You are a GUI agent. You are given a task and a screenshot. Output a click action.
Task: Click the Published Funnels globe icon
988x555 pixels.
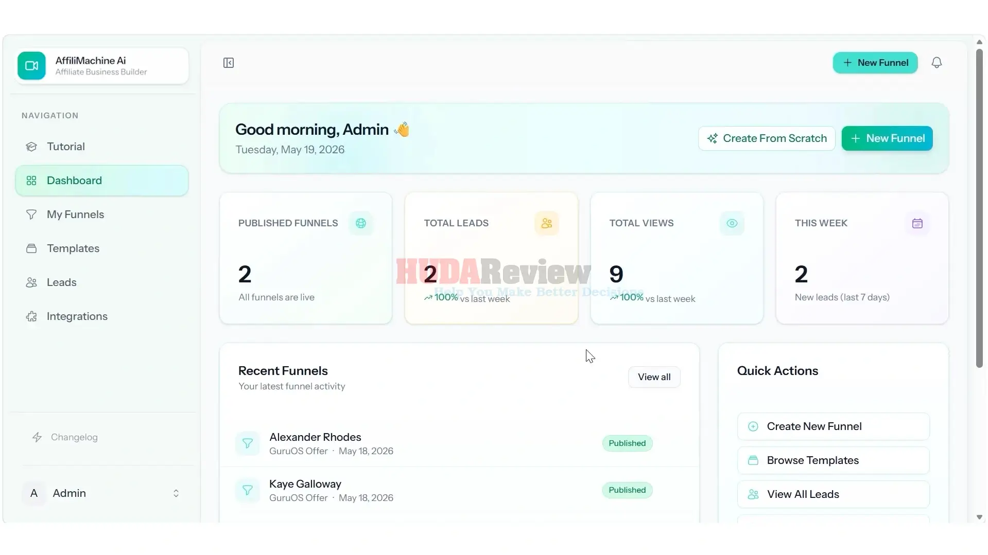(x=361, y=223)
